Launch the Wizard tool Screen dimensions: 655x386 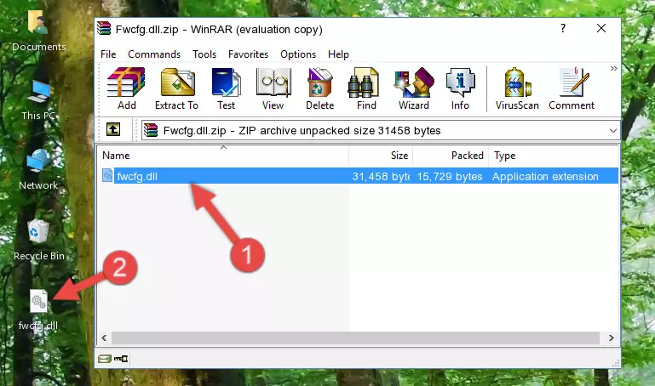pyautogui.click(x=414, y=88)
